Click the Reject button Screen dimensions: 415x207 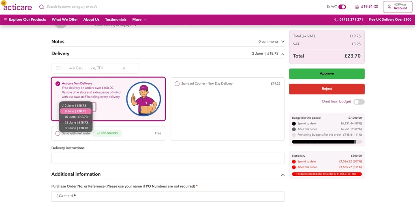coord(327,89)
